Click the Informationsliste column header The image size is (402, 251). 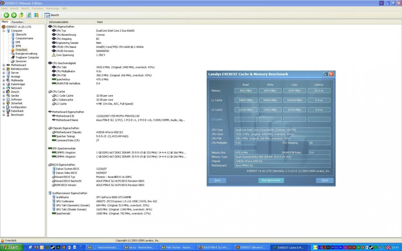71,22
